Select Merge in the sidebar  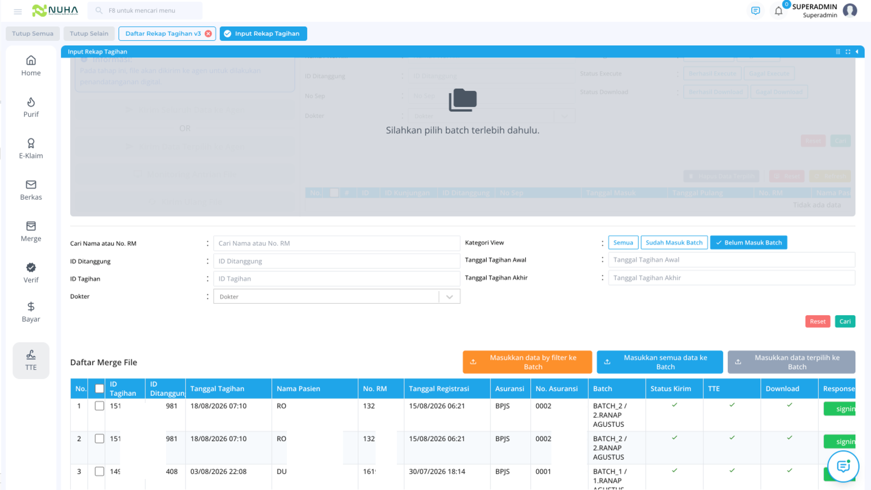pyautogui.click(x=31, y=231)
